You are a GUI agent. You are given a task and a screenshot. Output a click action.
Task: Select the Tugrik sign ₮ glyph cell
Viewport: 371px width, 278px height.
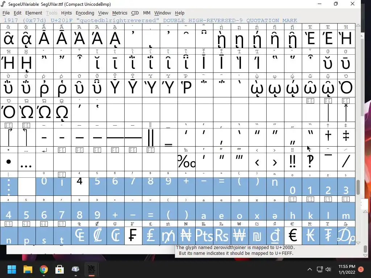tap(328, 236)
